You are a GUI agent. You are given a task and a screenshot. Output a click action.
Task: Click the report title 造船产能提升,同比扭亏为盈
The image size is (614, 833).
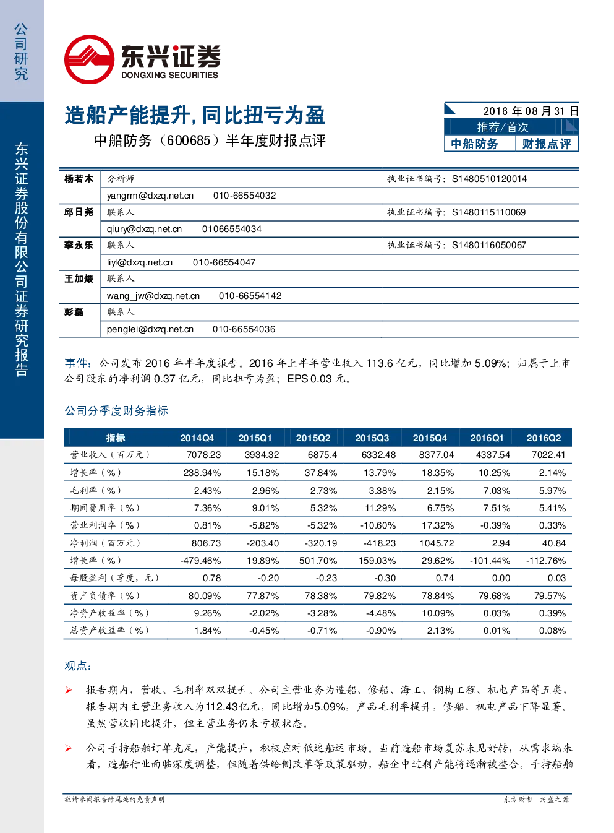click(195, 115)
